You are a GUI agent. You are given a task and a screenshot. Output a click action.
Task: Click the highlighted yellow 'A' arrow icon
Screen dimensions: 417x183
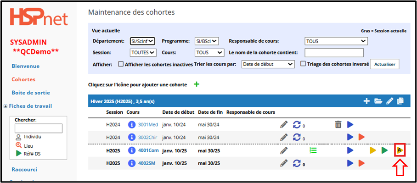coord(400,150)
